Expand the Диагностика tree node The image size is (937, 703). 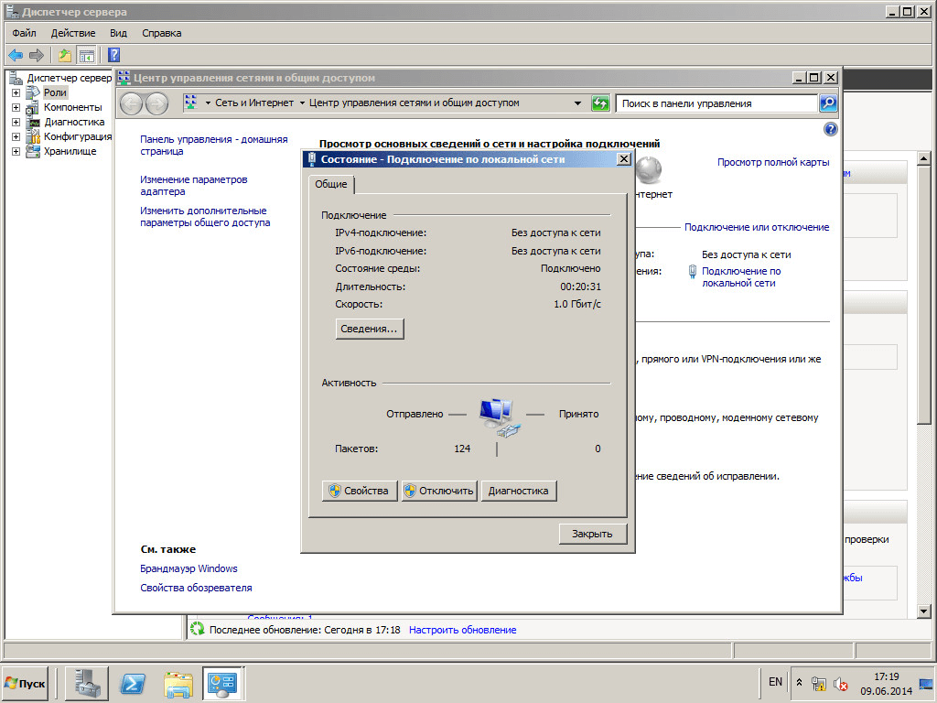[16, 122]
